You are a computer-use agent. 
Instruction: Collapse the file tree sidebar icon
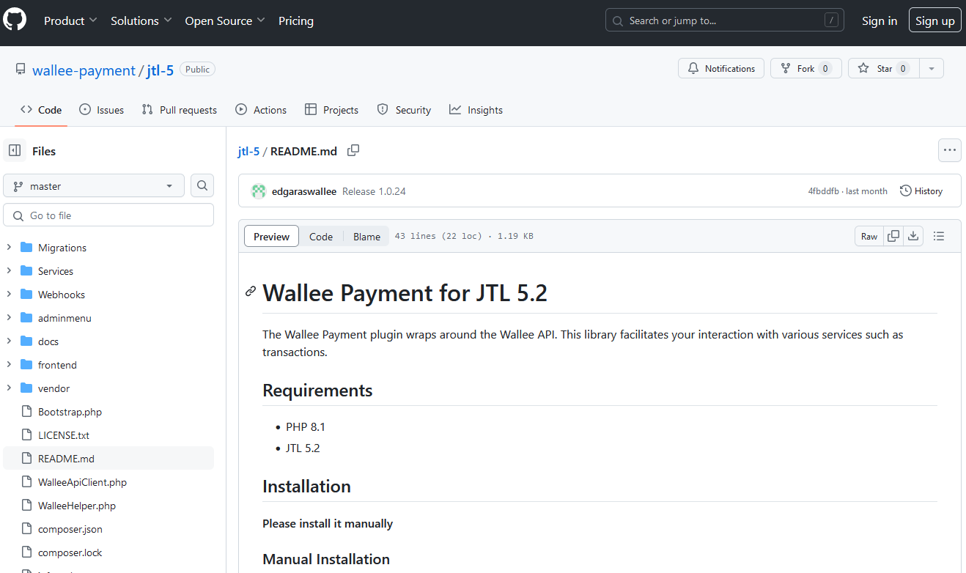(x=15, y=151)
